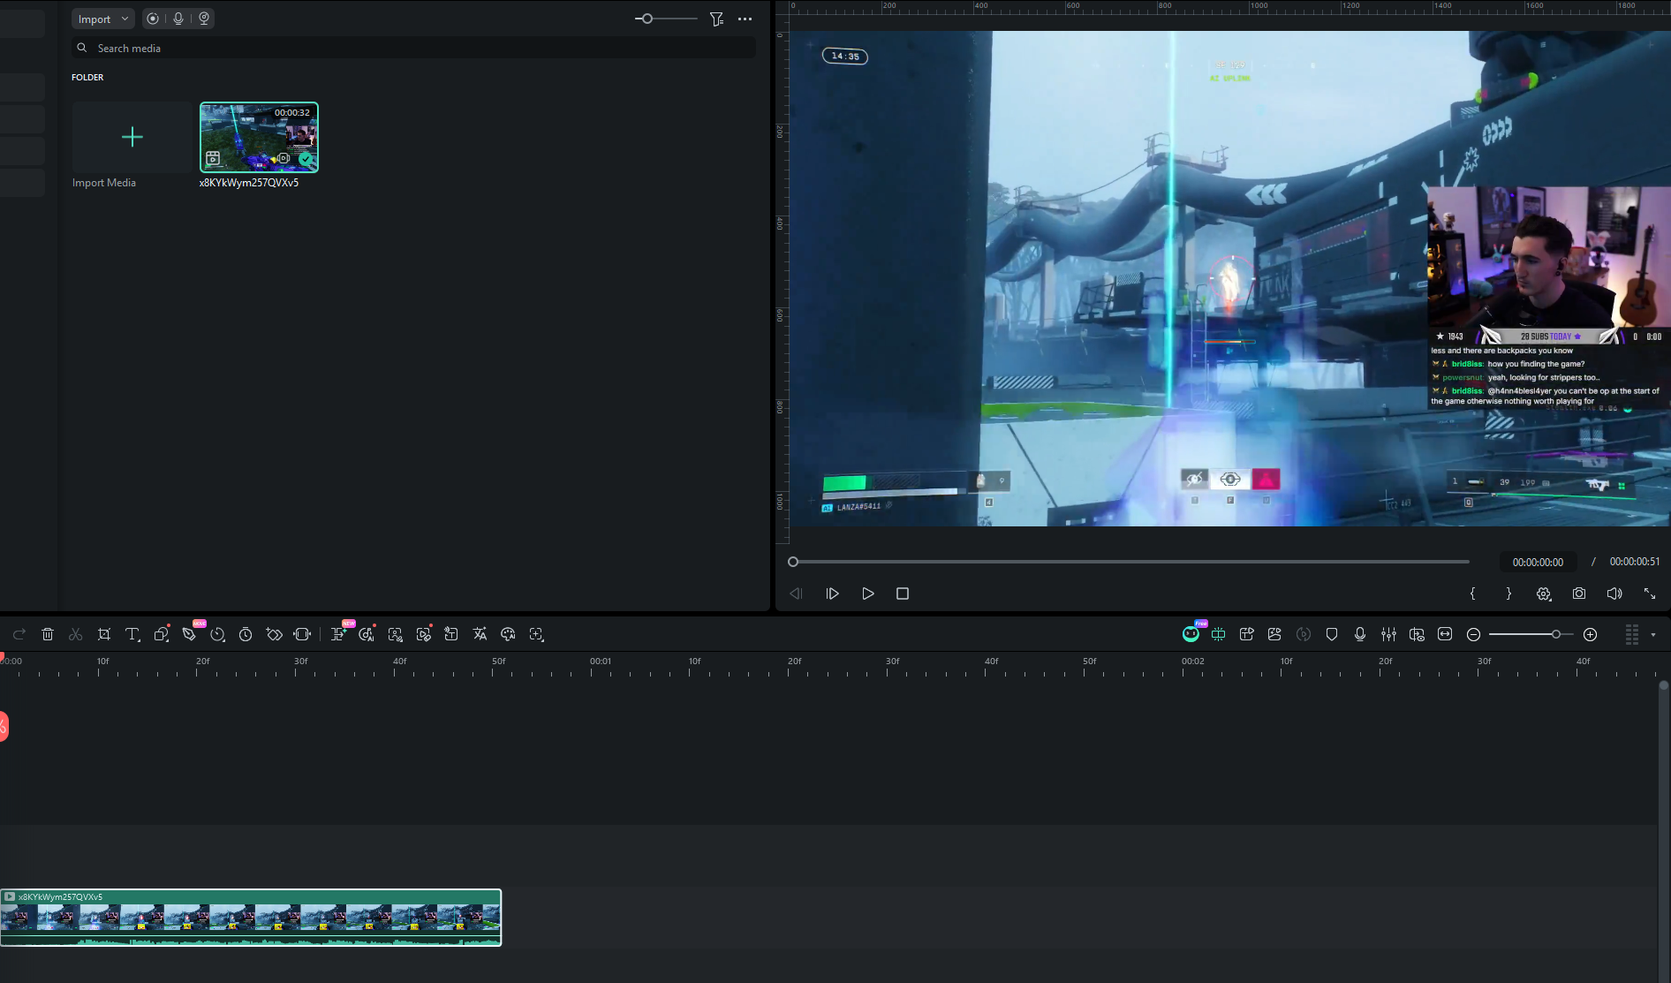Split the clip with the scissors icon
Viewport: 1671px width, 983px height.
click(x=76, y=634)
